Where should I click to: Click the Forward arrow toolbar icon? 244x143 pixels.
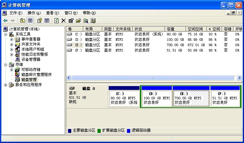(x=13, y=21)
